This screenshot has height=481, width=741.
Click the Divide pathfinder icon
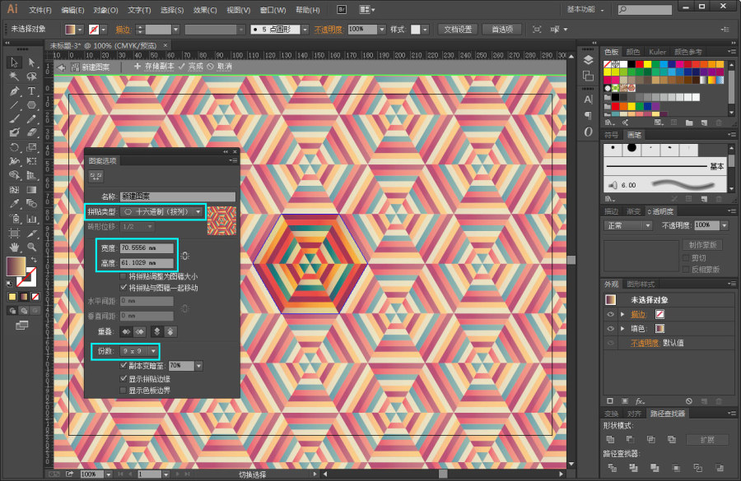tap(612, 468)
